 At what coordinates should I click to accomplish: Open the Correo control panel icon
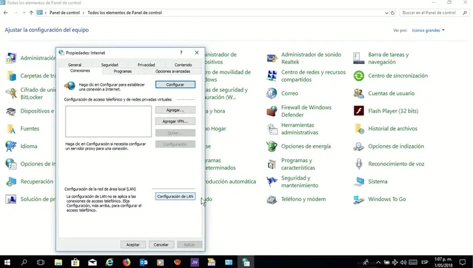pyautogui.click(x=272, y=93)
